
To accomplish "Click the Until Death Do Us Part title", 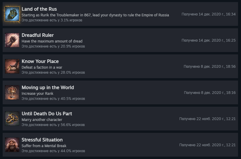I will click(x=47, y=114).
